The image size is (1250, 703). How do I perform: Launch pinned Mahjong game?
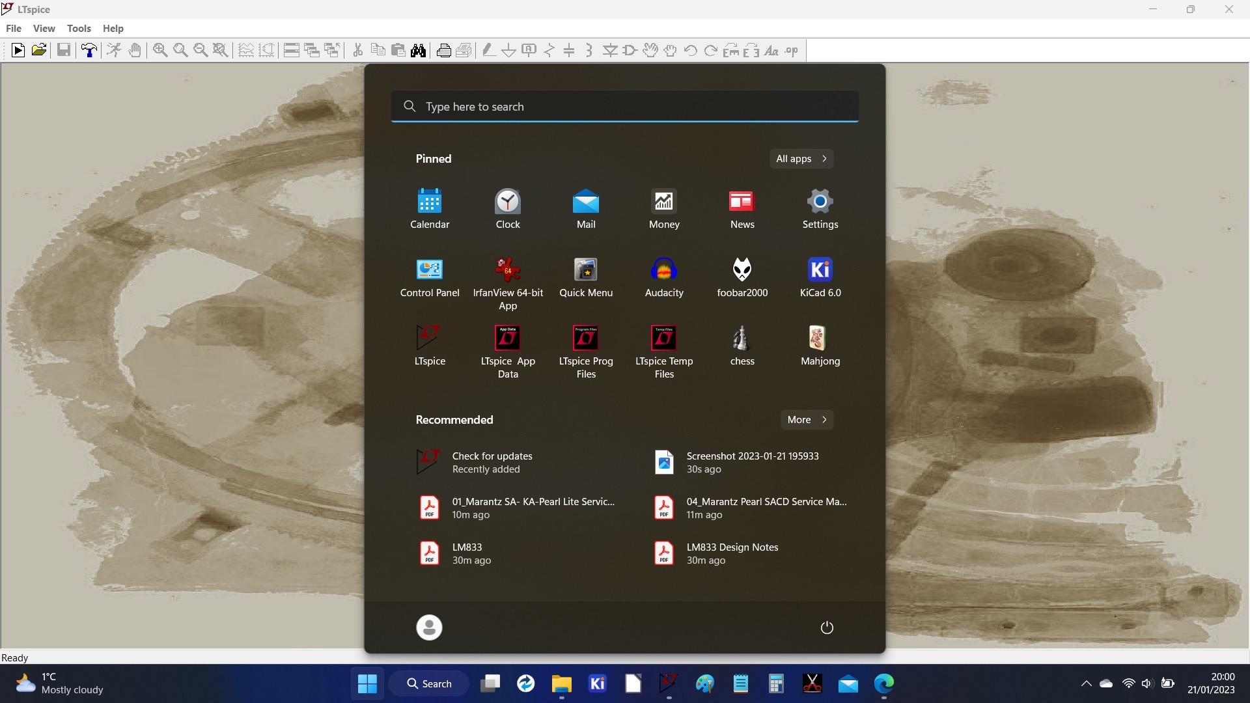coord(820,346)
